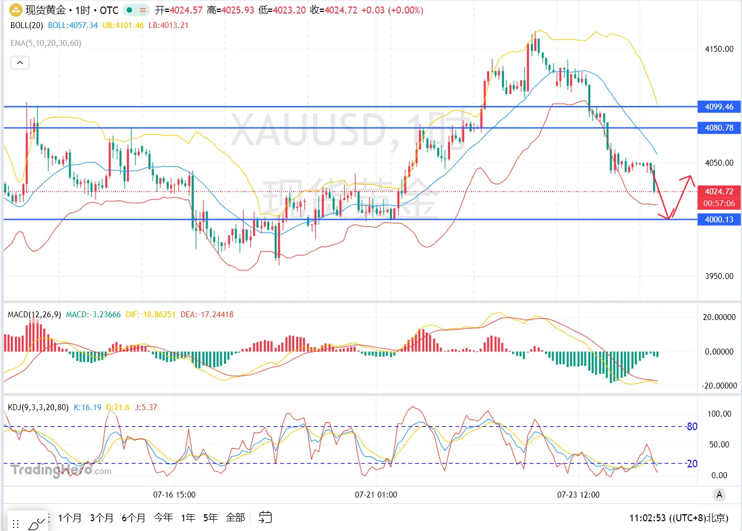Click the KDJ J:5.37 value

pos(146,407)
